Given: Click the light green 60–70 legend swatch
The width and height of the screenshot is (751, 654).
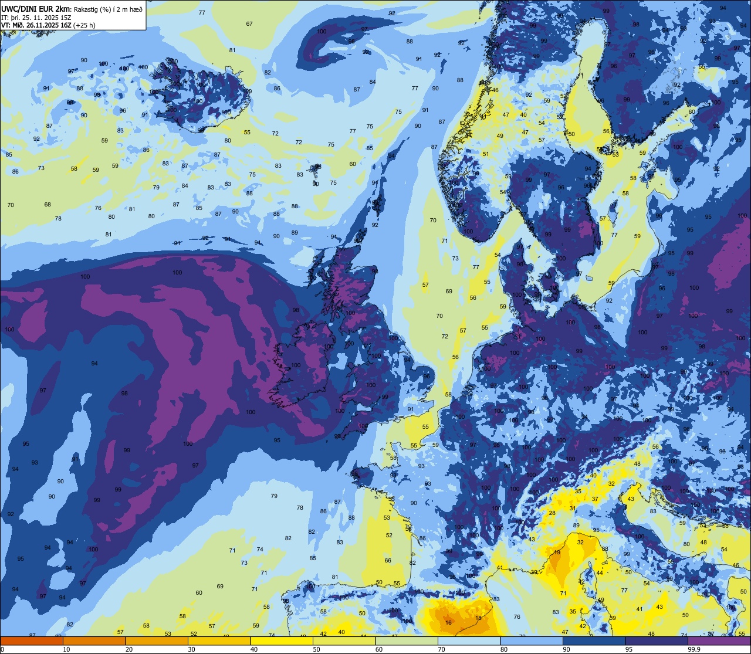Looking at the screenshot, I should pyautogui.click(x=407, y=641).
